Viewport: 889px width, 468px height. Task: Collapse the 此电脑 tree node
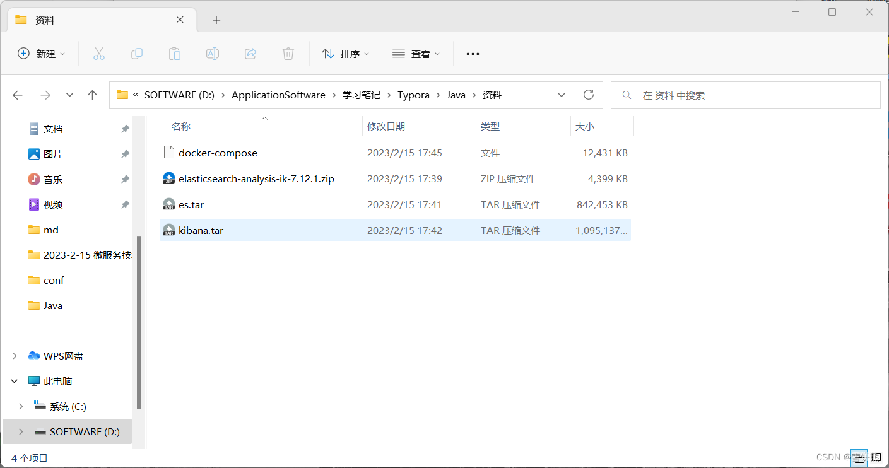coord(15,381)
